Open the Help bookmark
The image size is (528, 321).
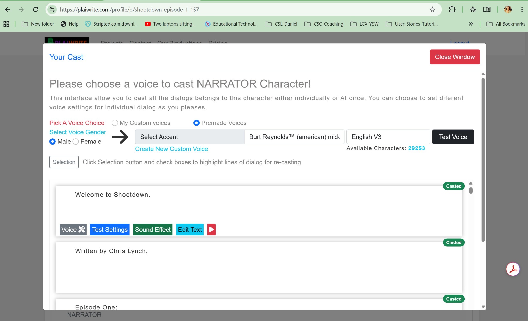point(70,24)
